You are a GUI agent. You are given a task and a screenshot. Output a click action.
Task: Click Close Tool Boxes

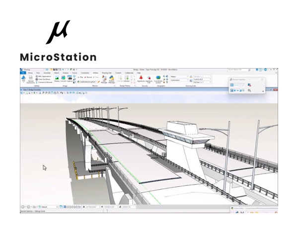click(x=43, y=79)
